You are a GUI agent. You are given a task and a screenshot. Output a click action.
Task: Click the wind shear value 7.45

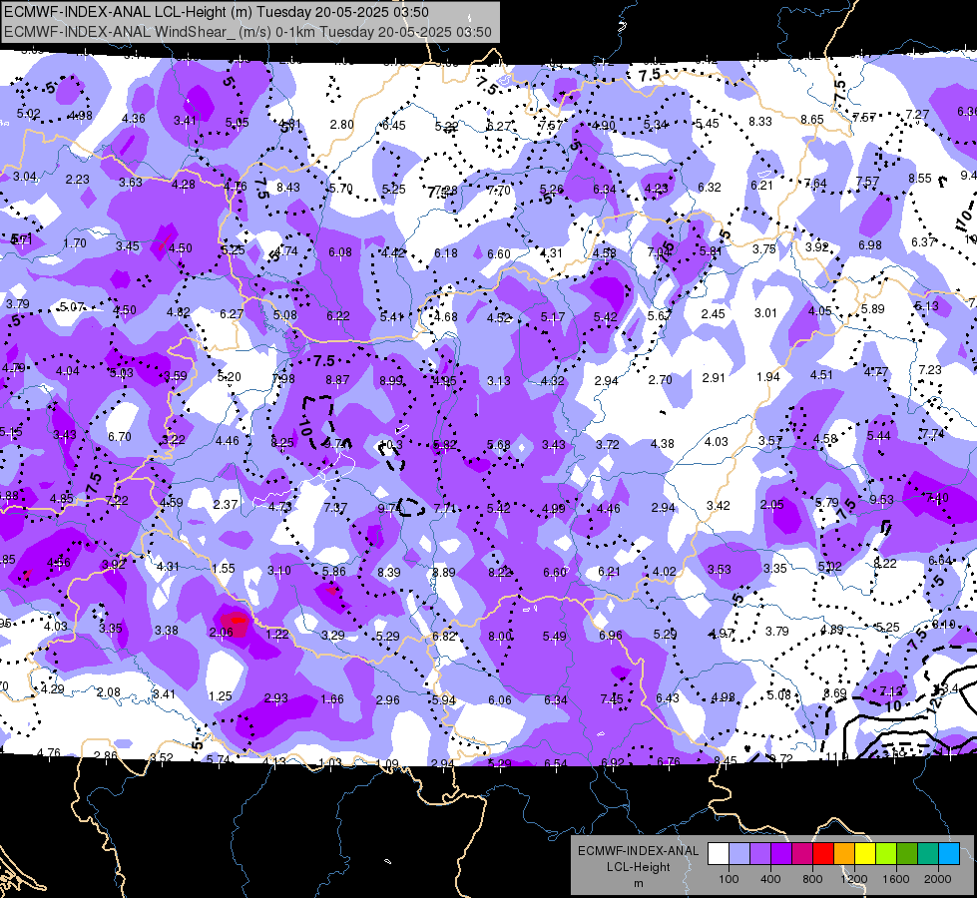(611, 698)
